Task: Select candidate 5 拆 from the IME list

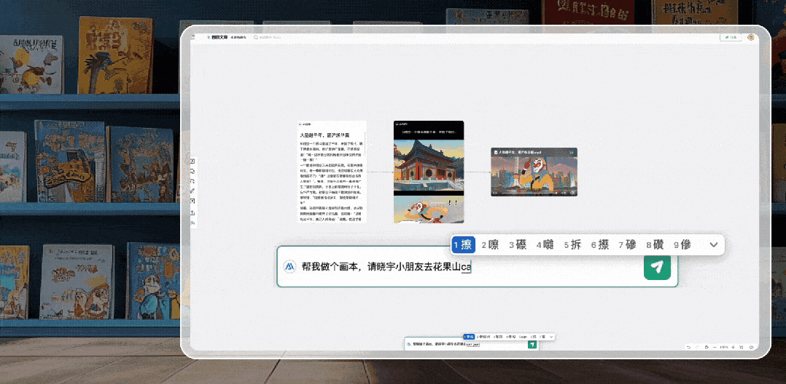Action: (x=572, y=245)
